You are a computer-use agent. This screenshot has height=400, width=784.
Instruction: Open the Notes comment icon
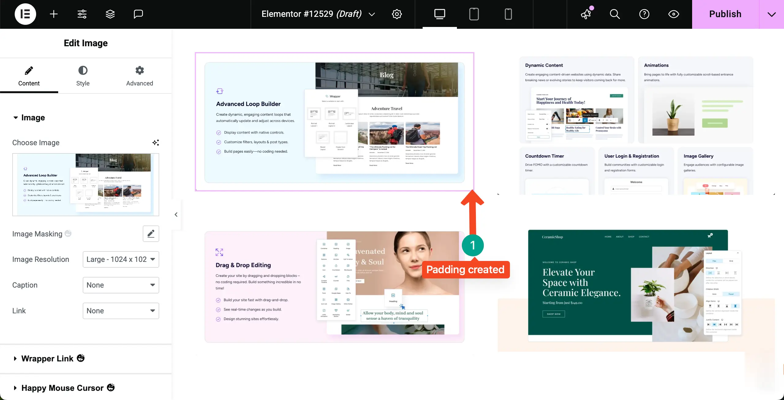point(138,14)
